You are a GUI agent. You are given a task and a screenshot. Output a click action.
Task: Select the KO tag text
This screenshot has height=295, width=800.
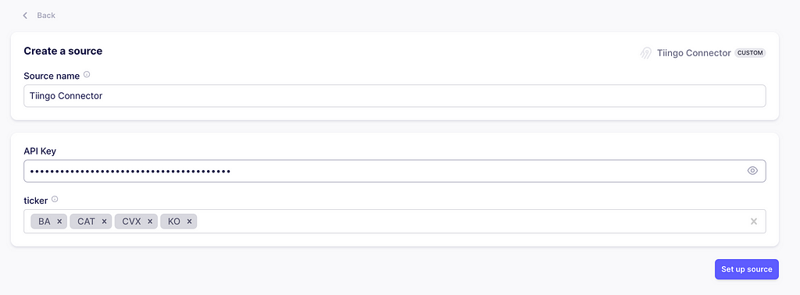[x=174, y=222]
